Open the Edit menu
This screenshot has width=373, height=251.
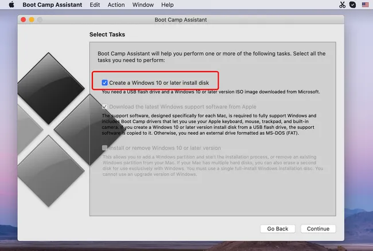[x=95, y=5]
